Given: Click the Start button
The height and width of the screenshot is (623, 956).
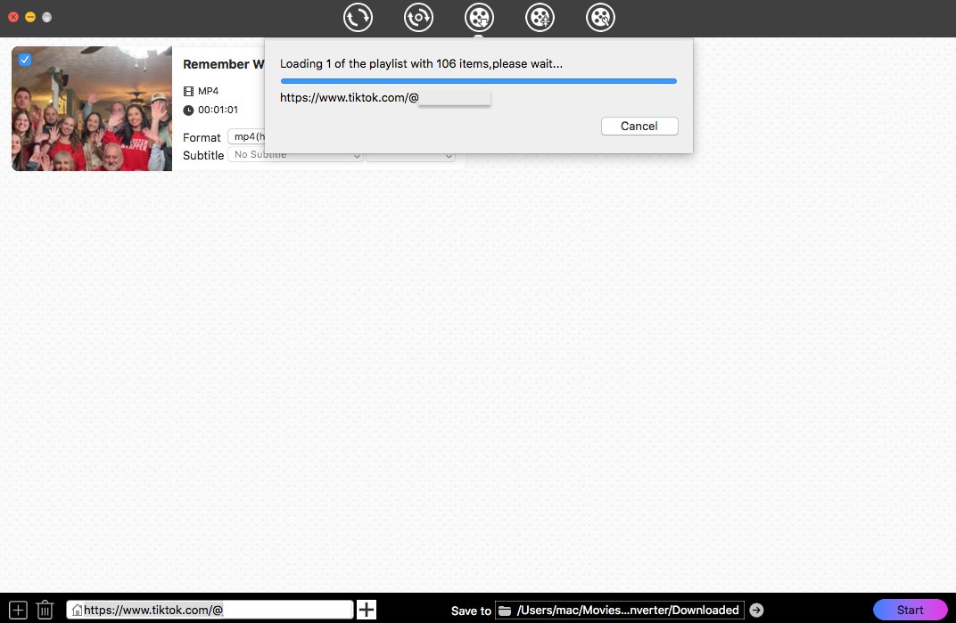Looking at the screenshot, I should (911, 610).
